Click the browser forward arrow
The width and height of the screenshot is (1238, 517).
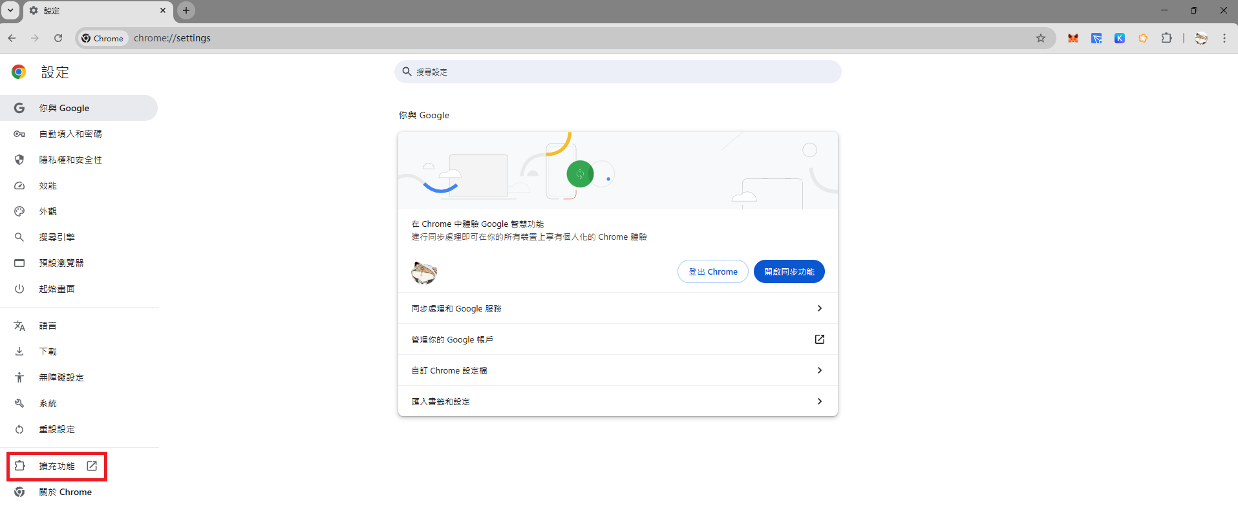pos(35,38)
